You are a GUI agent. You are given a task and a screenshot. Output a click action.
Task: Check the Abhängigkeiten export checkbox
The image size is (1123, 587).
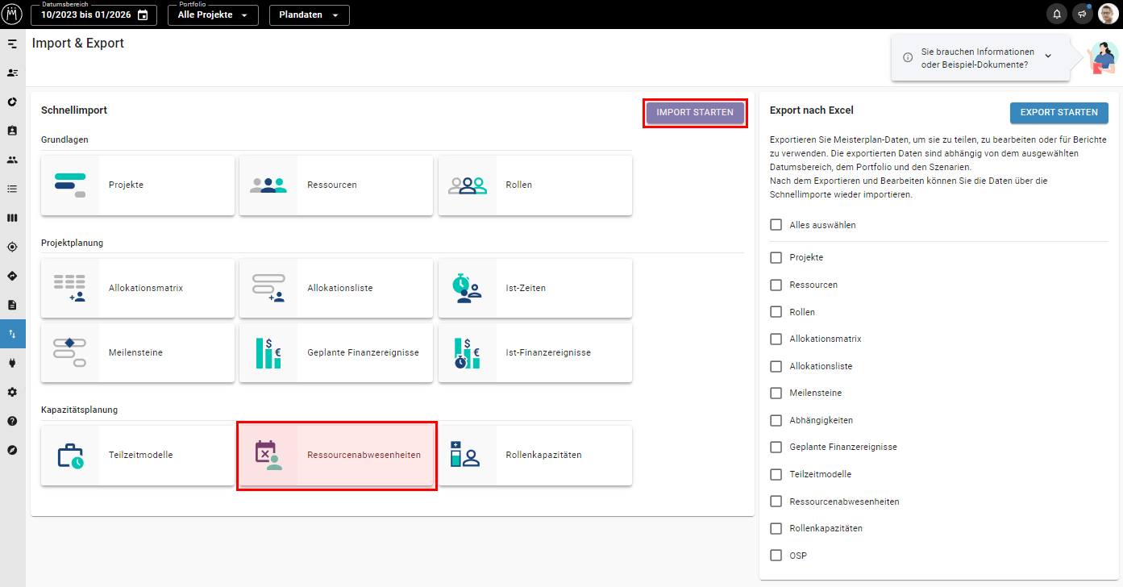coord(776,420)
